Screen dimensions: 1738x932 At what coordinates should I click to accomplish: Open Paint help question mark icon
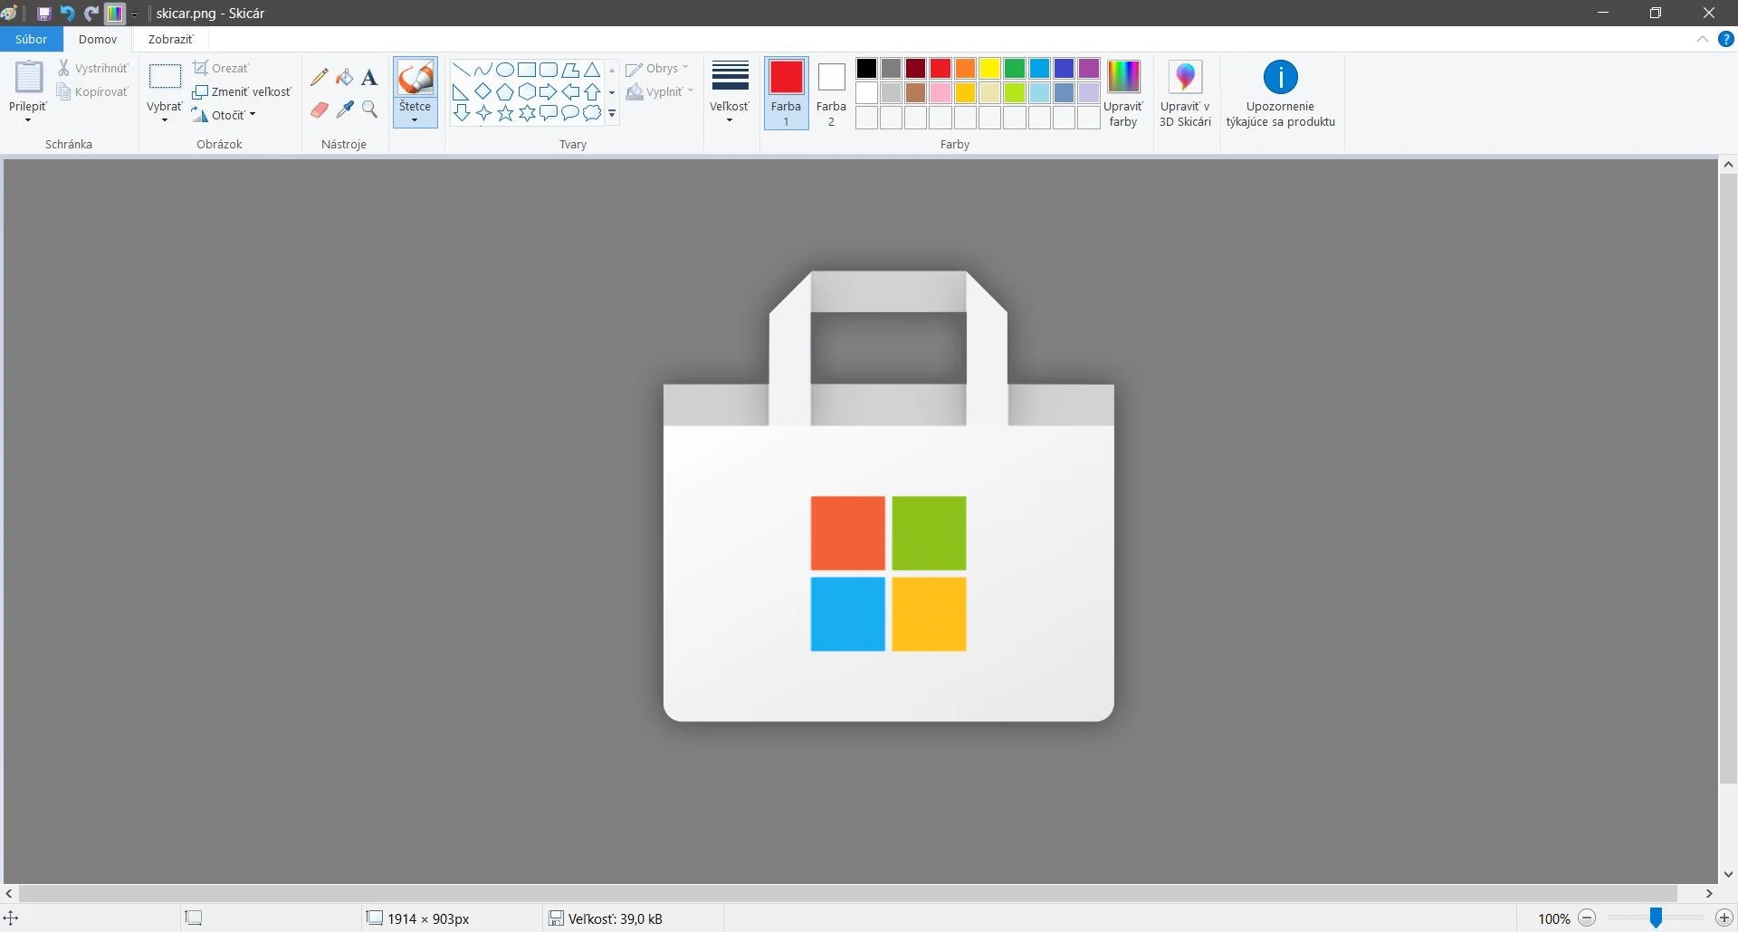1726,40
